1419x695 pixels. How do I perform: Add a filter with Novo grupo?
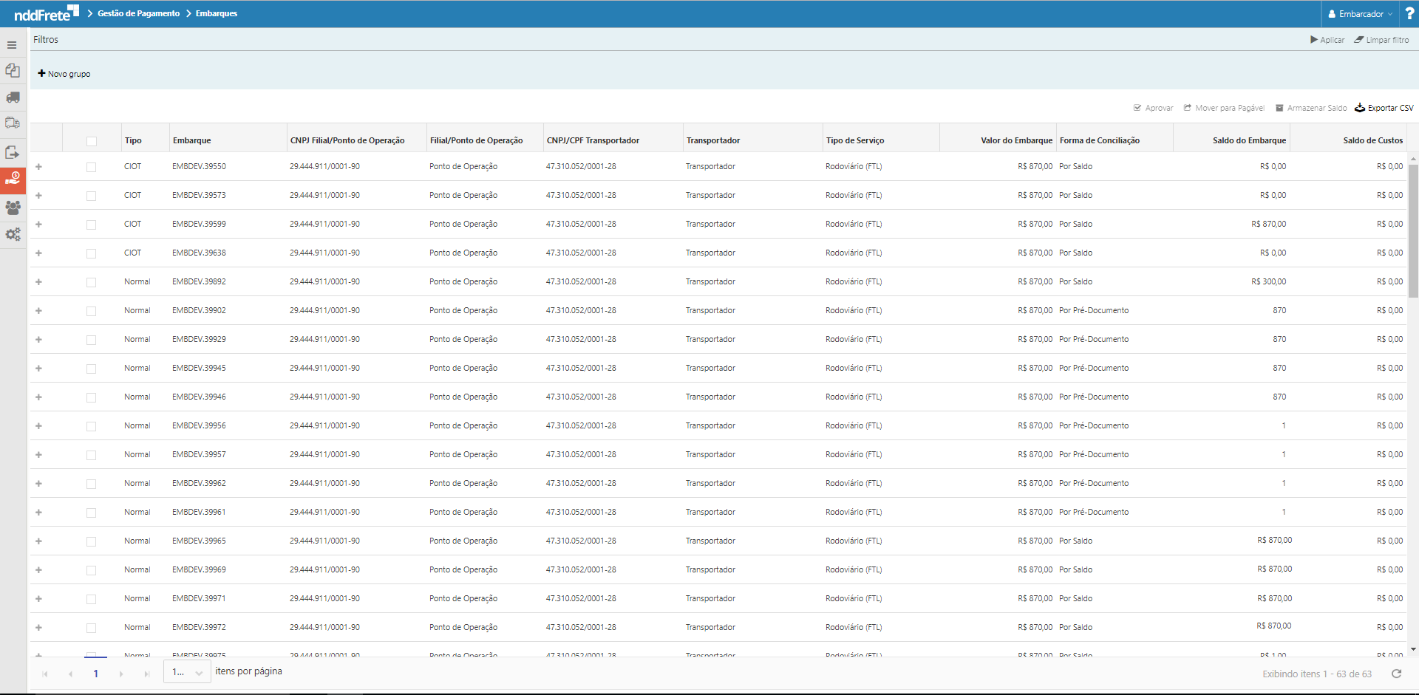64,74
